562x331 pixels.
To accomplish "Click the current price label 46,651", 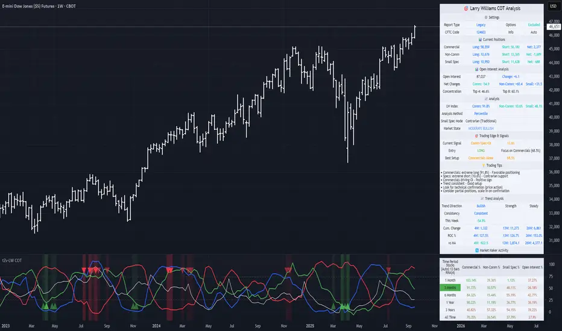I will point(554,27).
